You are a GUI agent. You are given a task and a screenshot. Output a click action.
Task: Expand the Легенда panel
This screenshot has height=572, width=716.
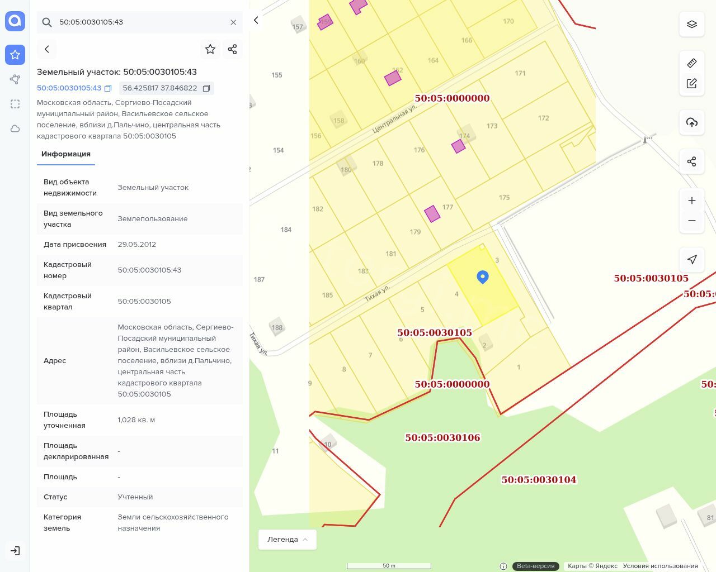point(288,540)
